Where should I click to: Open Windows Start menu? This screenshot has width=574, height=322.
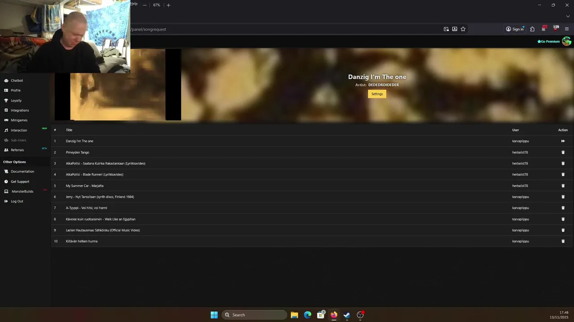[214, 315]
